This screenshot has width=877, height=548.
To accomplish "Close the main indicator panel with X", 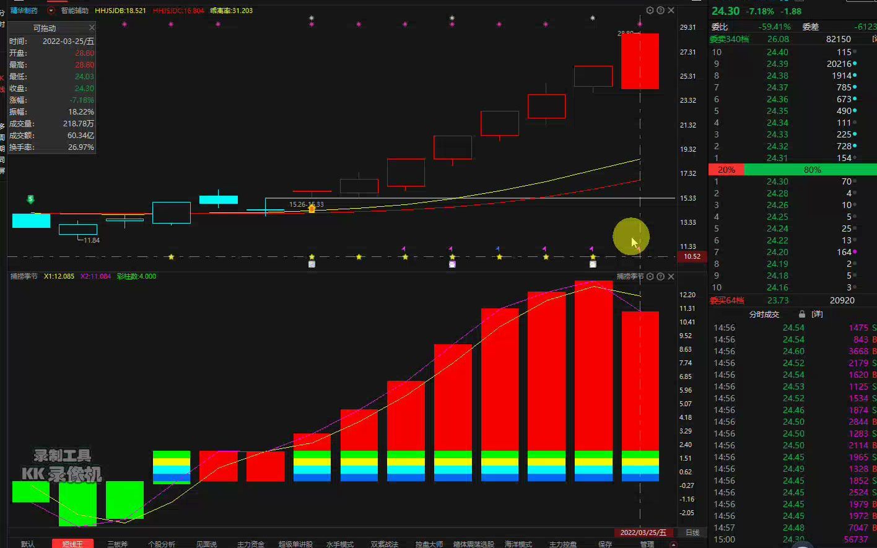I will coord(671,11).
